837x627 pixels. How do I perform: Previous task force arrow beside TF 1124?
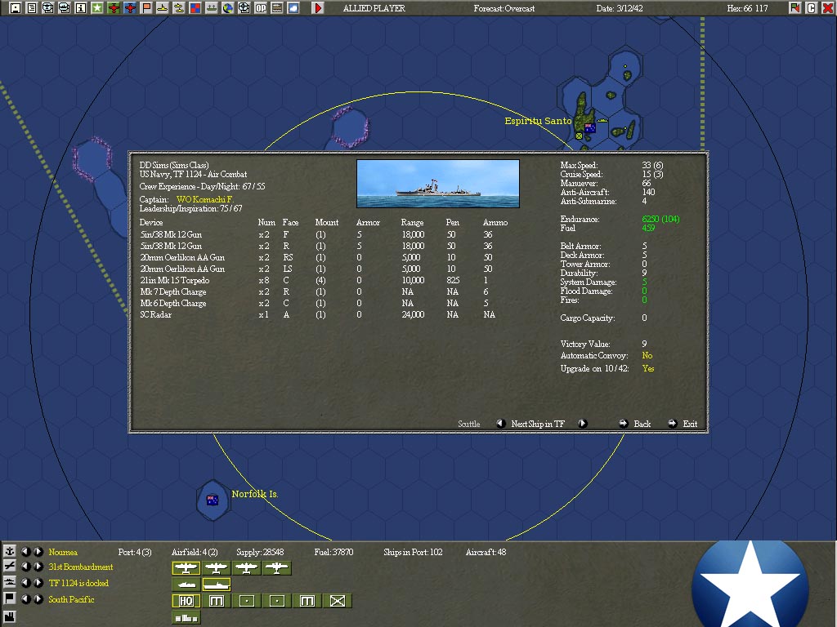point(25,582)
